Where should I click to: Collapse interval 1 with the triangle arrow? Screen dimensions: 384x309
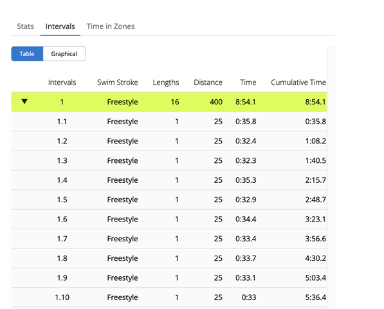tap(24, 101)
